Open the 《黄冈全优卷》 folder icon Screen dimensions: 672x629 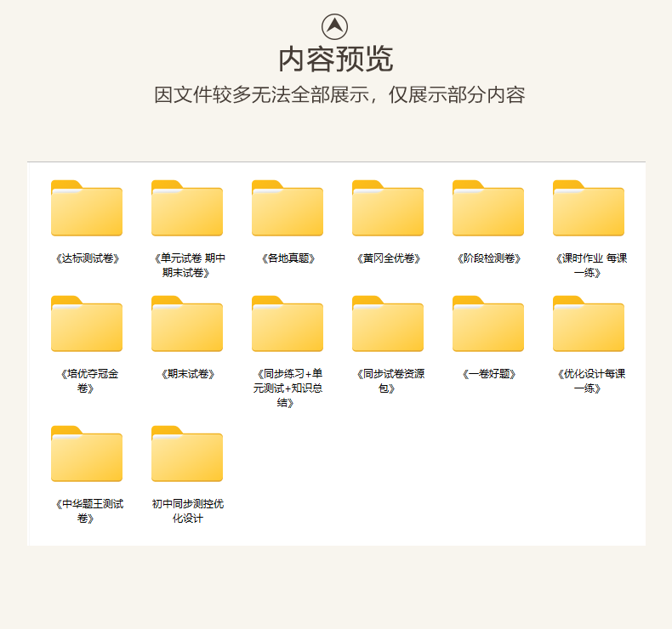387,208
